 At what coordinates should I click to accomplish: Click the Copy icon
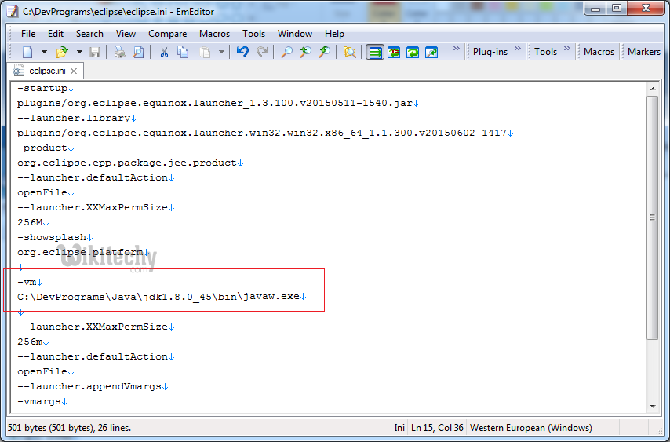pos(183,52)
